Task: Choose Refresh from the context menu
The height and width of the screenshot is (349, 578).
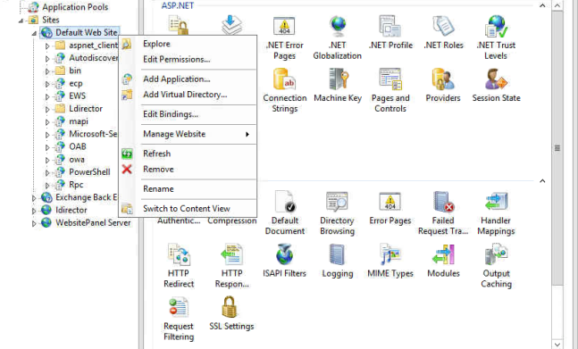Action: coord(188,154)
